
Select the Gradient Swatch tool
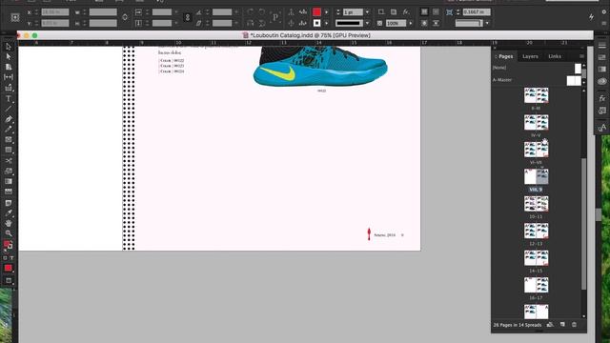click(9, 181)
